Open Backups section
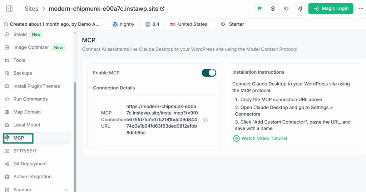 tap(23, 73)
